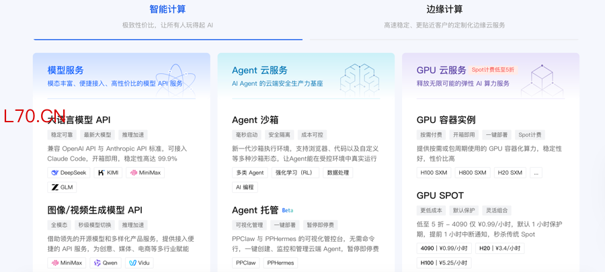Click the Qwen model chip
This screenshot has height=272, width=605.
tap(106, 263)
